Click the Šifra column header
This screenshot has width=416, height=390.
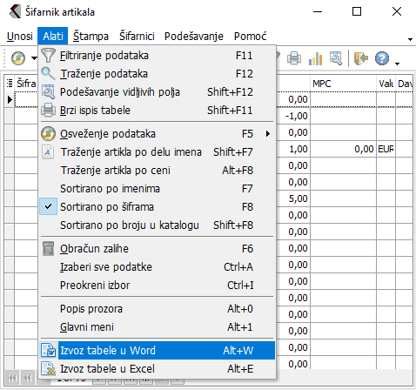26,84
